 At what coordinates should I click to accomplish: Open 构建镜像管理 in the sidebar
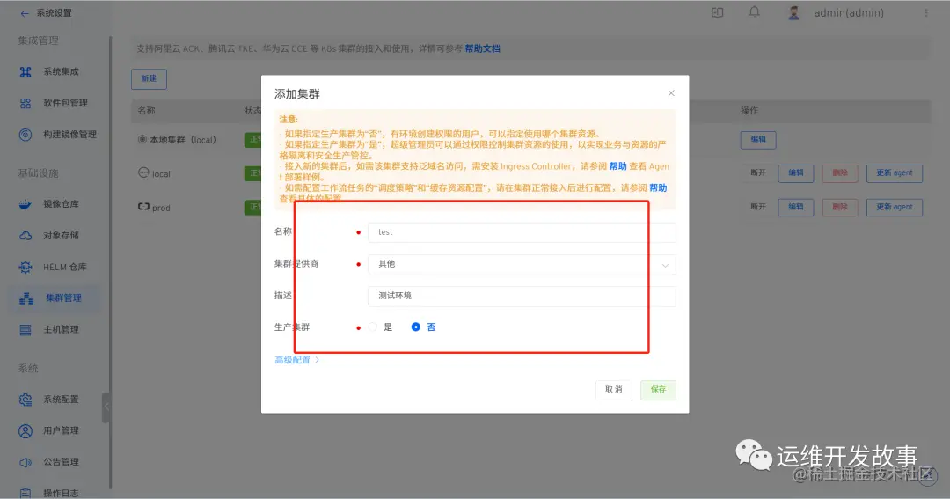coord(69,135)
